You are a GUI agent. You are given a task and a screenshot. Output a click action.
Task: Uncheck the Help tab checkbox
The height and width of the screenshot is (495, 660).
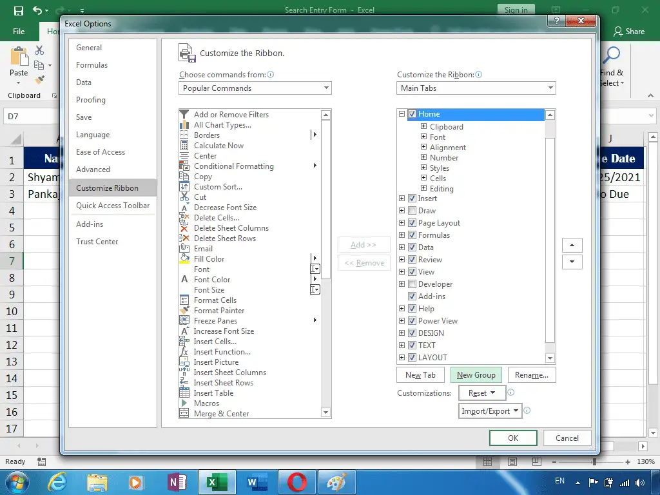point(412,309)
